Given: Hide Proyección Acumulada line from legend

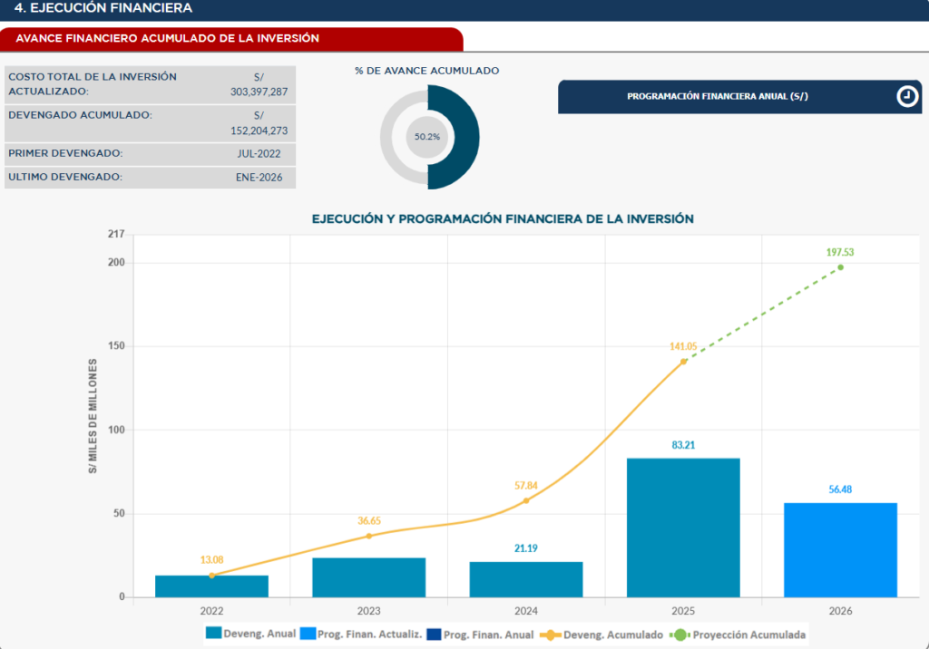Looking at the screenshot, I should click(x=739, y=634).
